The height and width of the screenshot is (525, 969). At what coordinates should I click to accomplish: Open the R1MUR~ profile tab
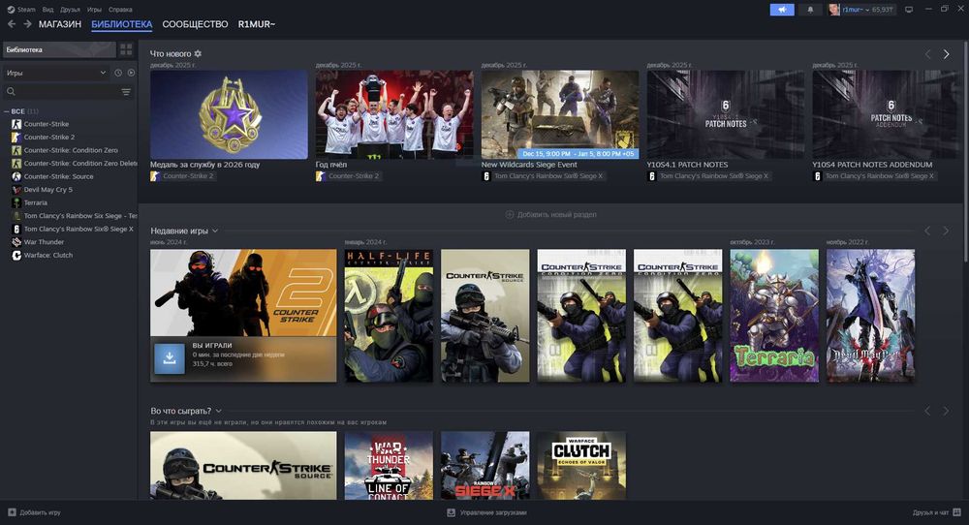click(x=257, y=24)
